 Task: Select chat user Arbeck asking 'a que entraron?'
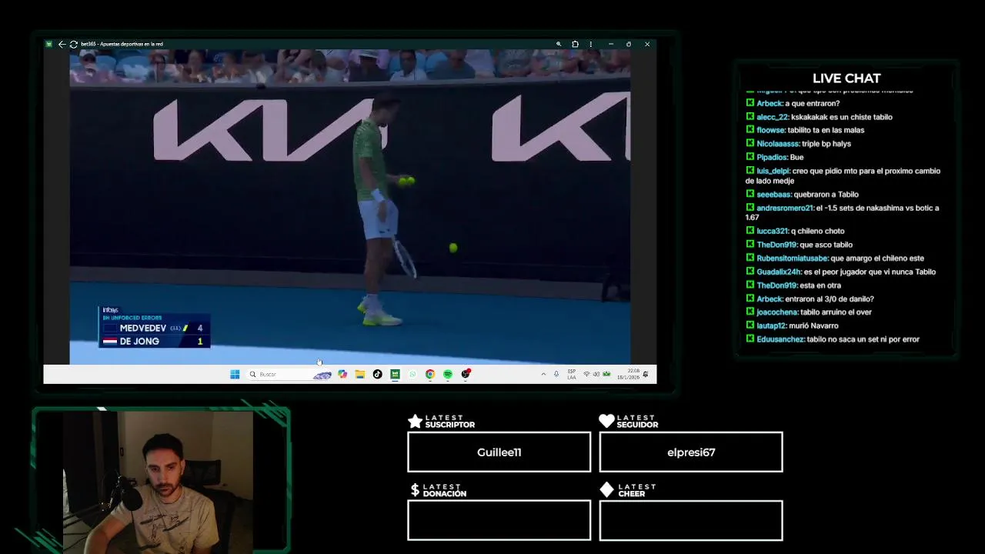(793, 103)
